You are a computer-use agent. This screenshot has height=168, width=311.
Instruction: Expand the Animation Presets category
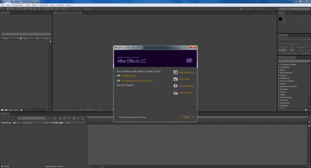pyautogui.click(x=279, y=64)
